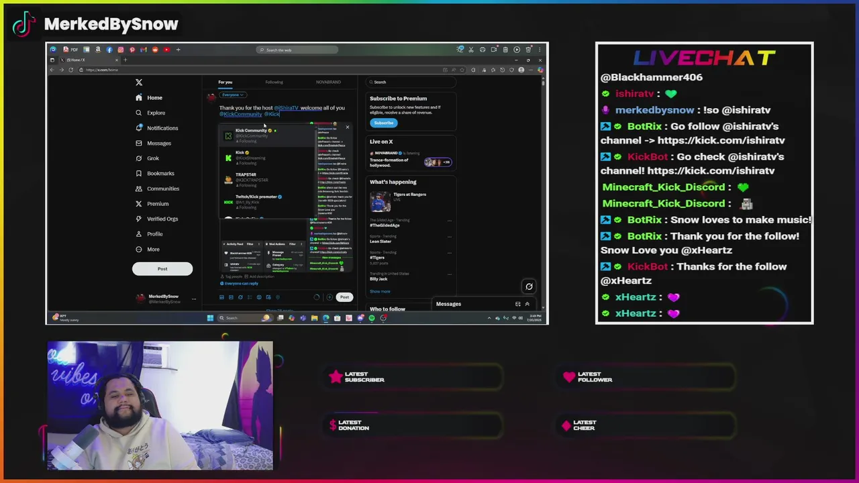Open the Pinterest shortcut in browser toolbar

pos(132,50)
